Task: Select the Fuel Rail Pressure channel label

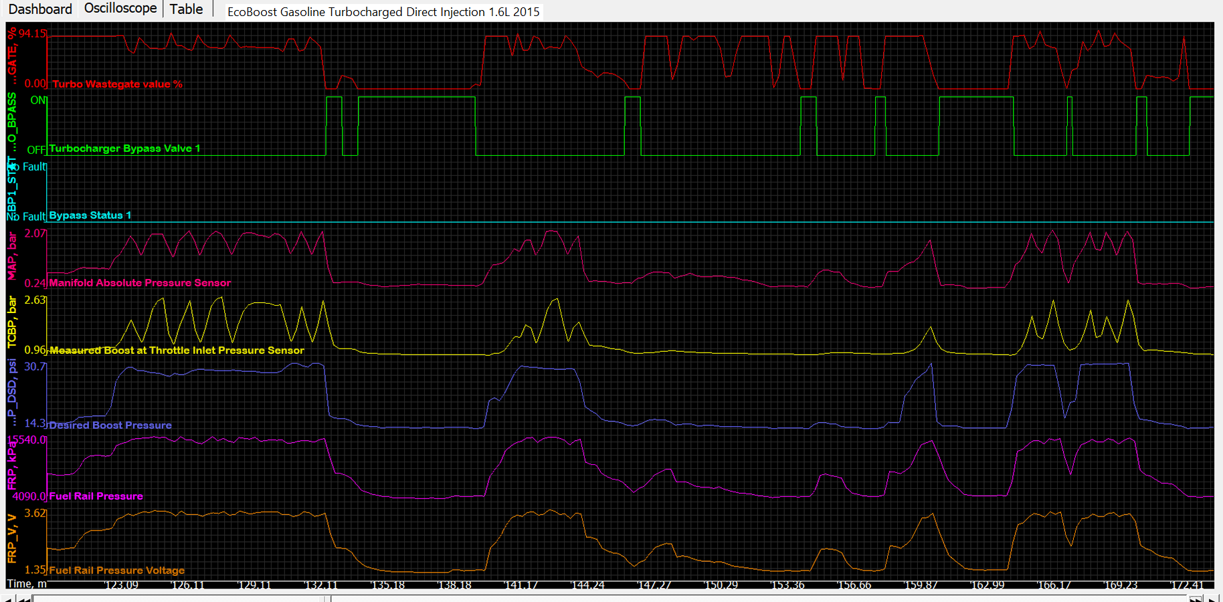Action: [96, 496]
